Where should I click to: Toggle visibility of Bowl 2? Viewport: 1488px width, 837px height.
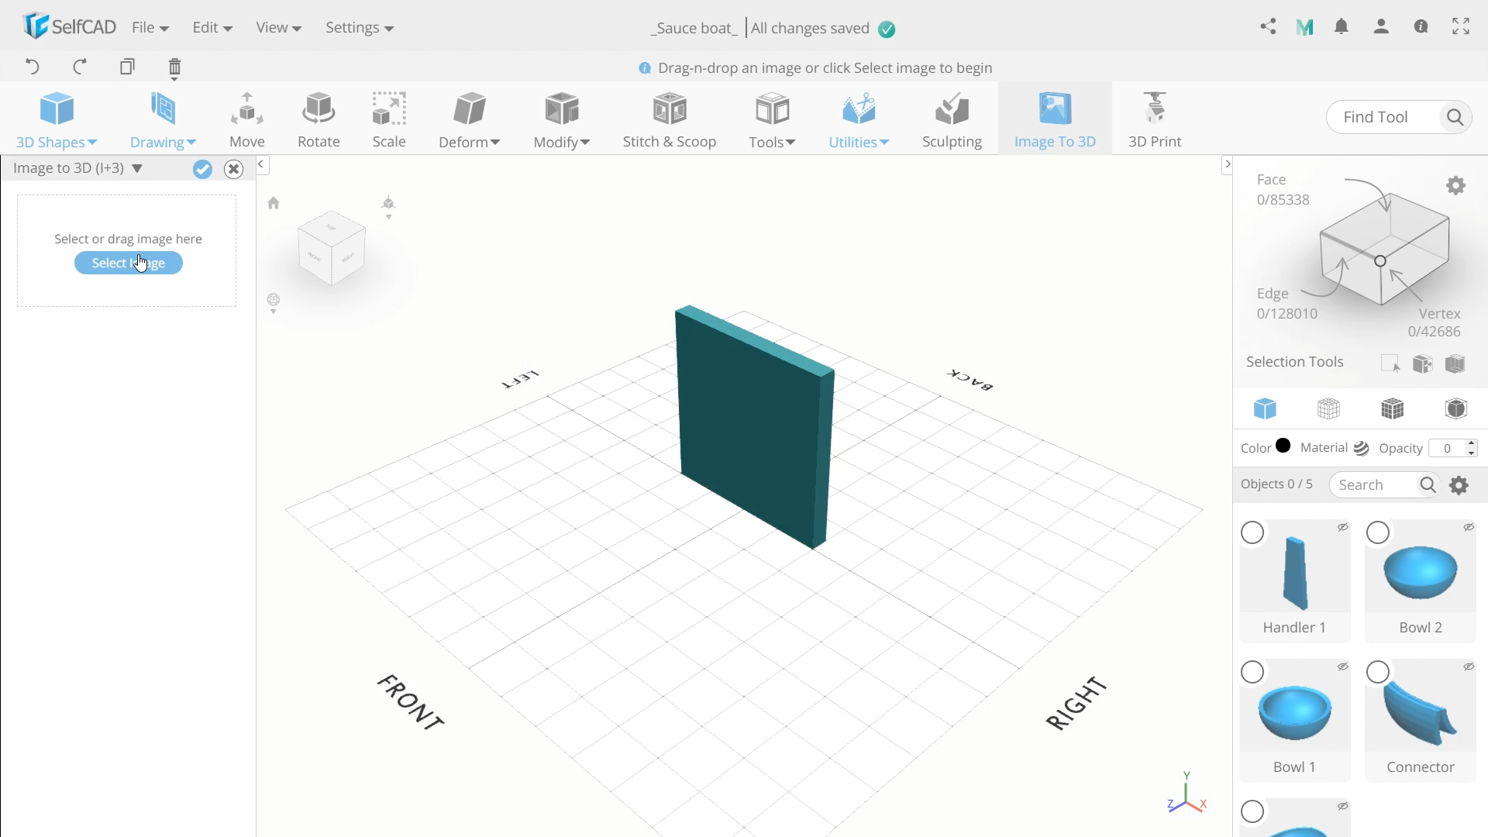click(x=1469, y=527)
